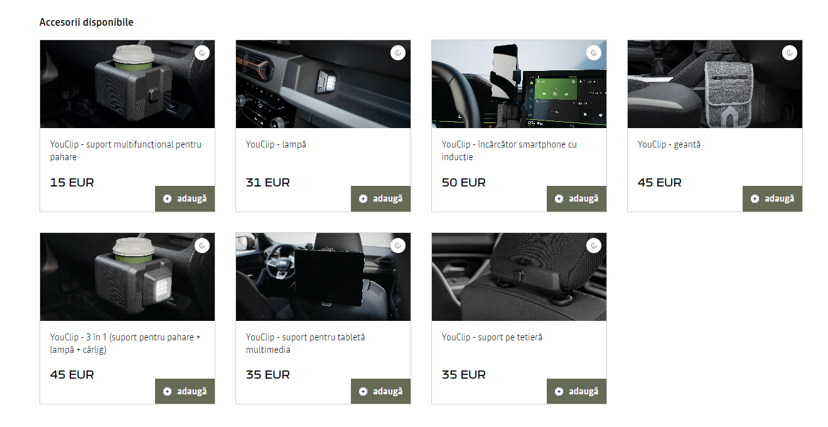This screenshot has height=427, width=828.
Task: Open the info icon on YouClip geantă
Action: [789, 53]
